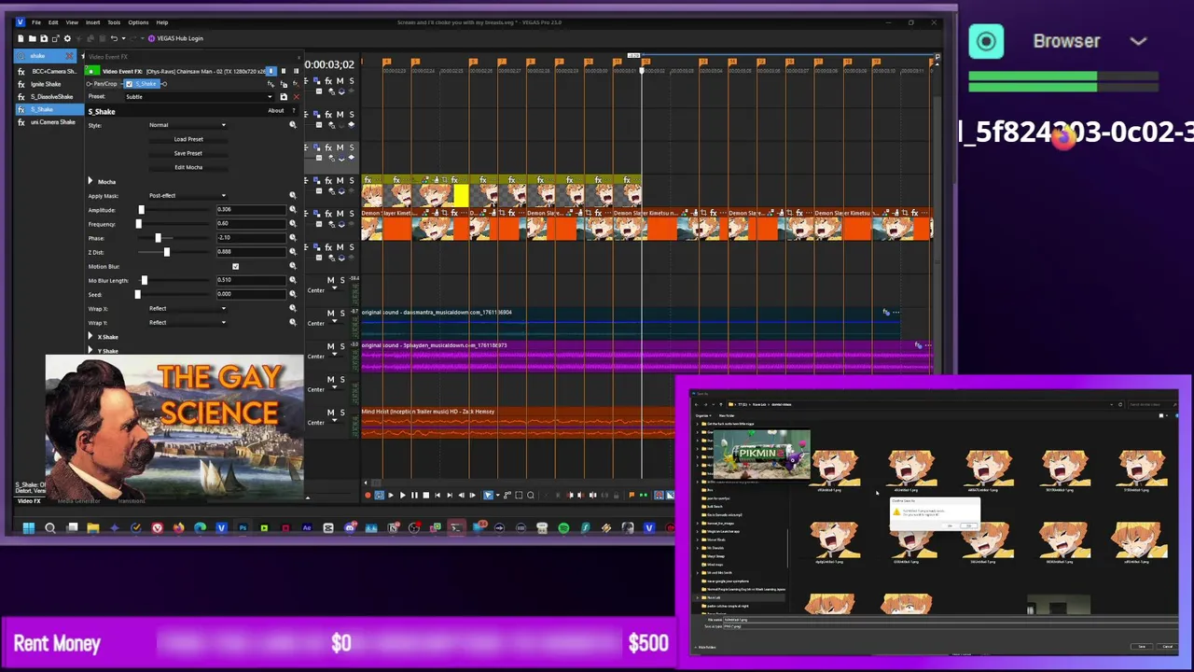Click the red delete preset X icon
The width and height of the screenshot is (1194, 672).
click(296, 97)
